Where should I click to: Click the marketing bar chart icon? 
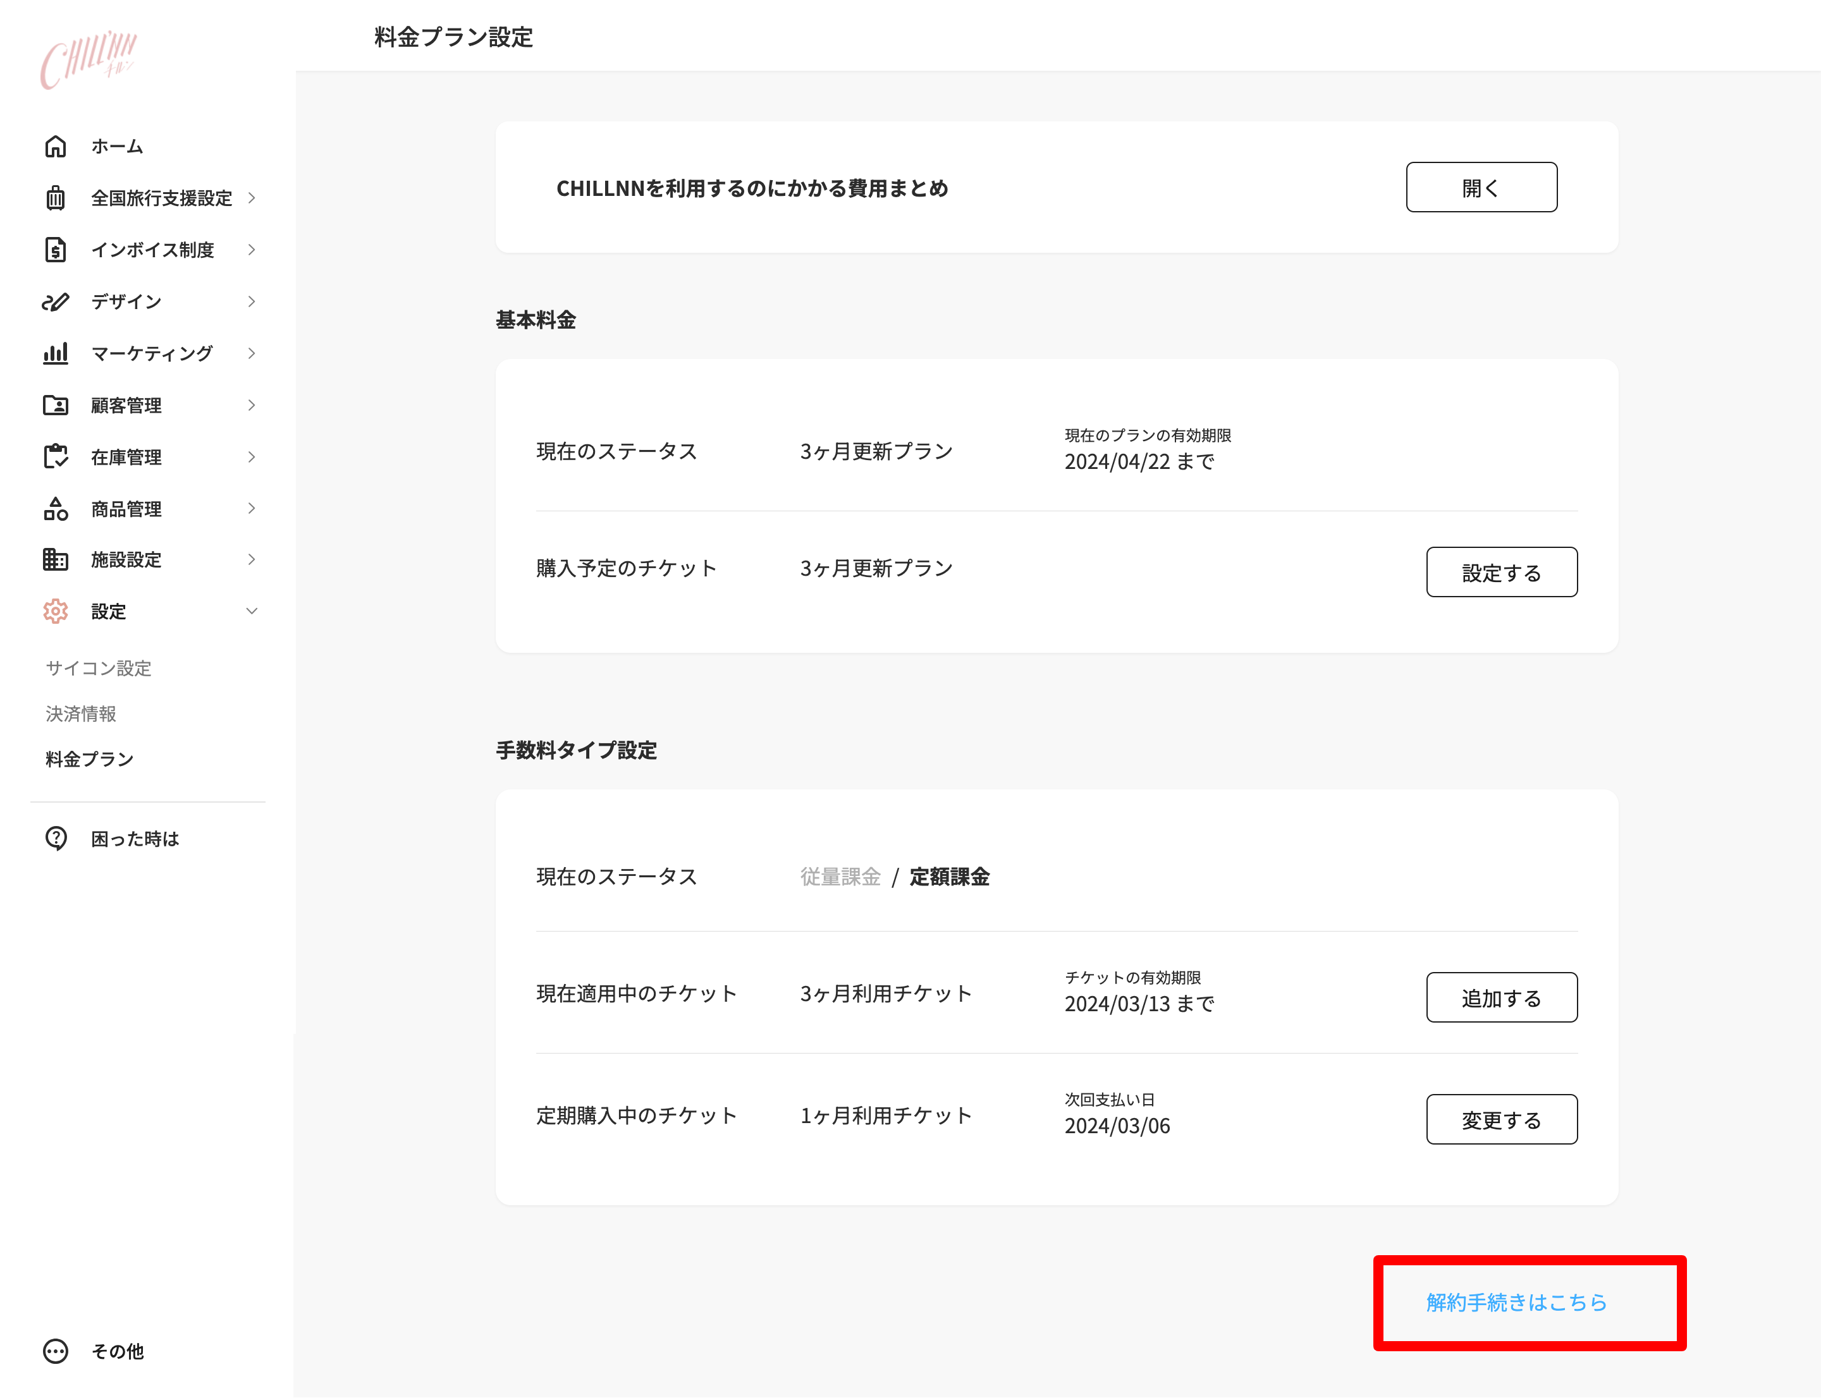pos(56,353)
